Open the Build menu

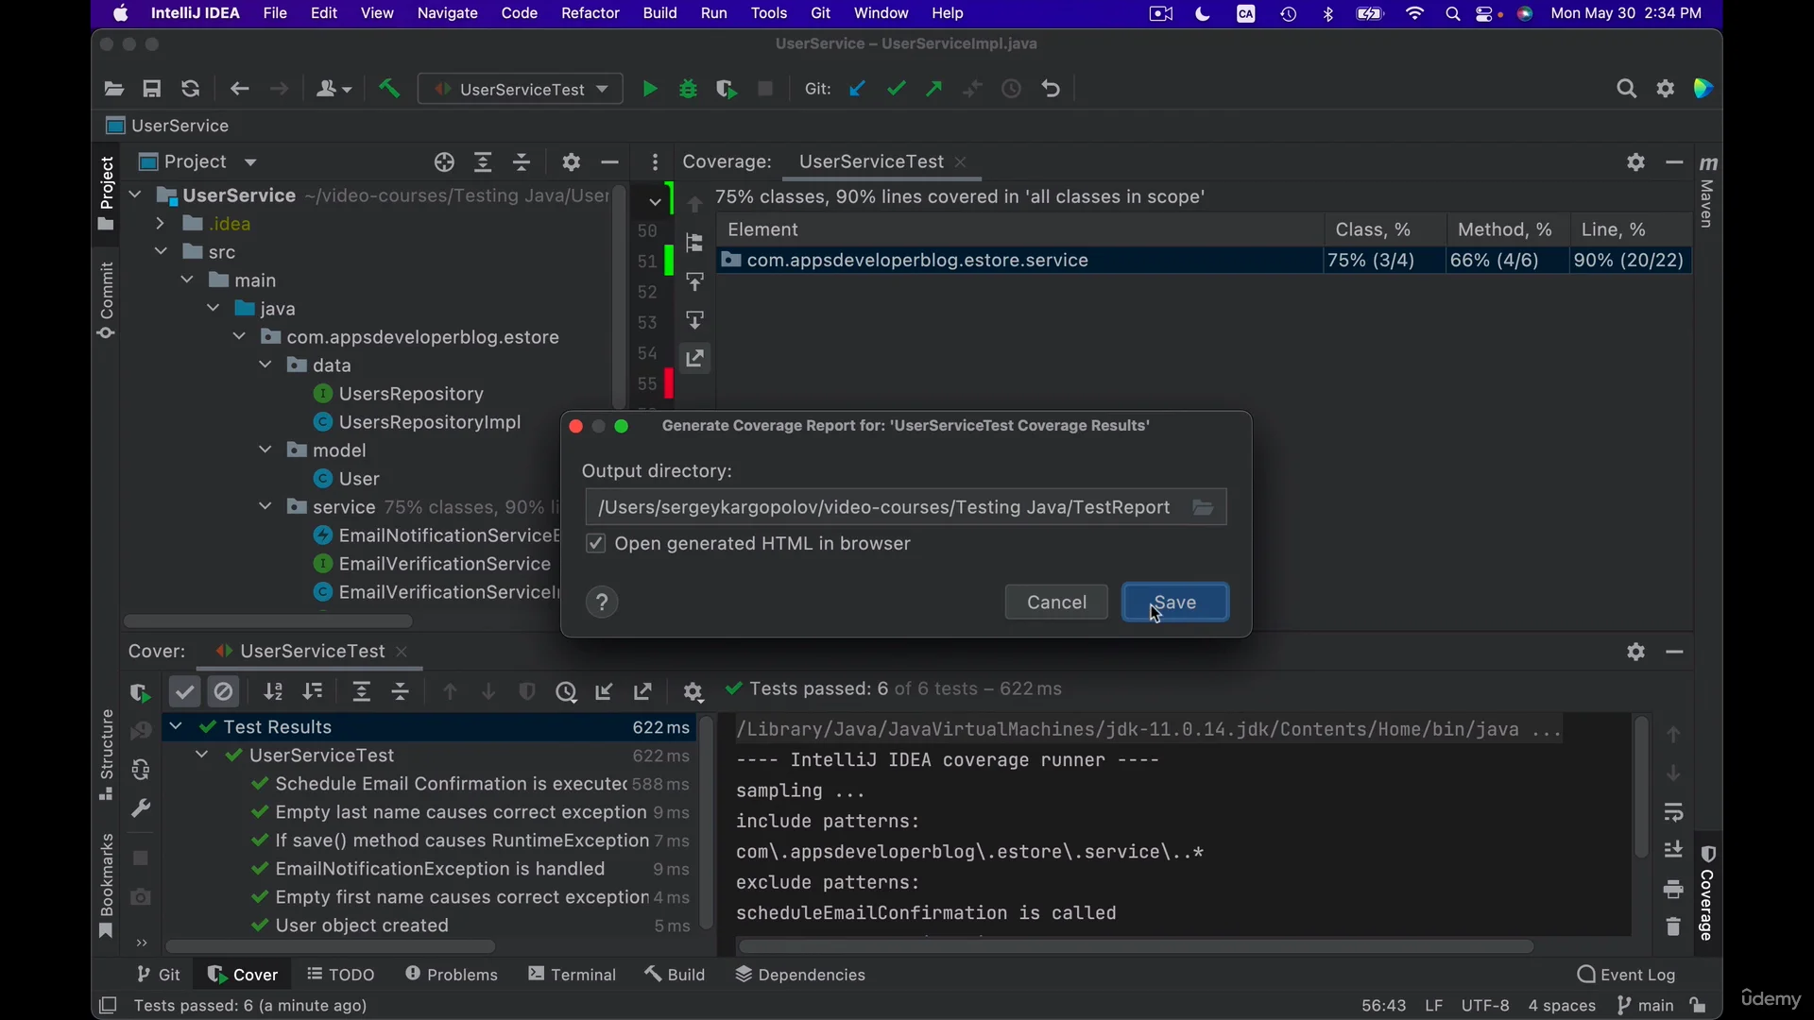coord(660,13)
